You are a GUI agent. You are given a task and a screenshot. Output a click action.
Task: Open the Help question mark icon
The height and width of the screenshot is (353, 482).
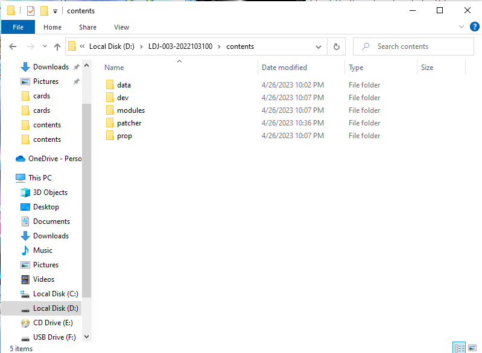point(474,27)
